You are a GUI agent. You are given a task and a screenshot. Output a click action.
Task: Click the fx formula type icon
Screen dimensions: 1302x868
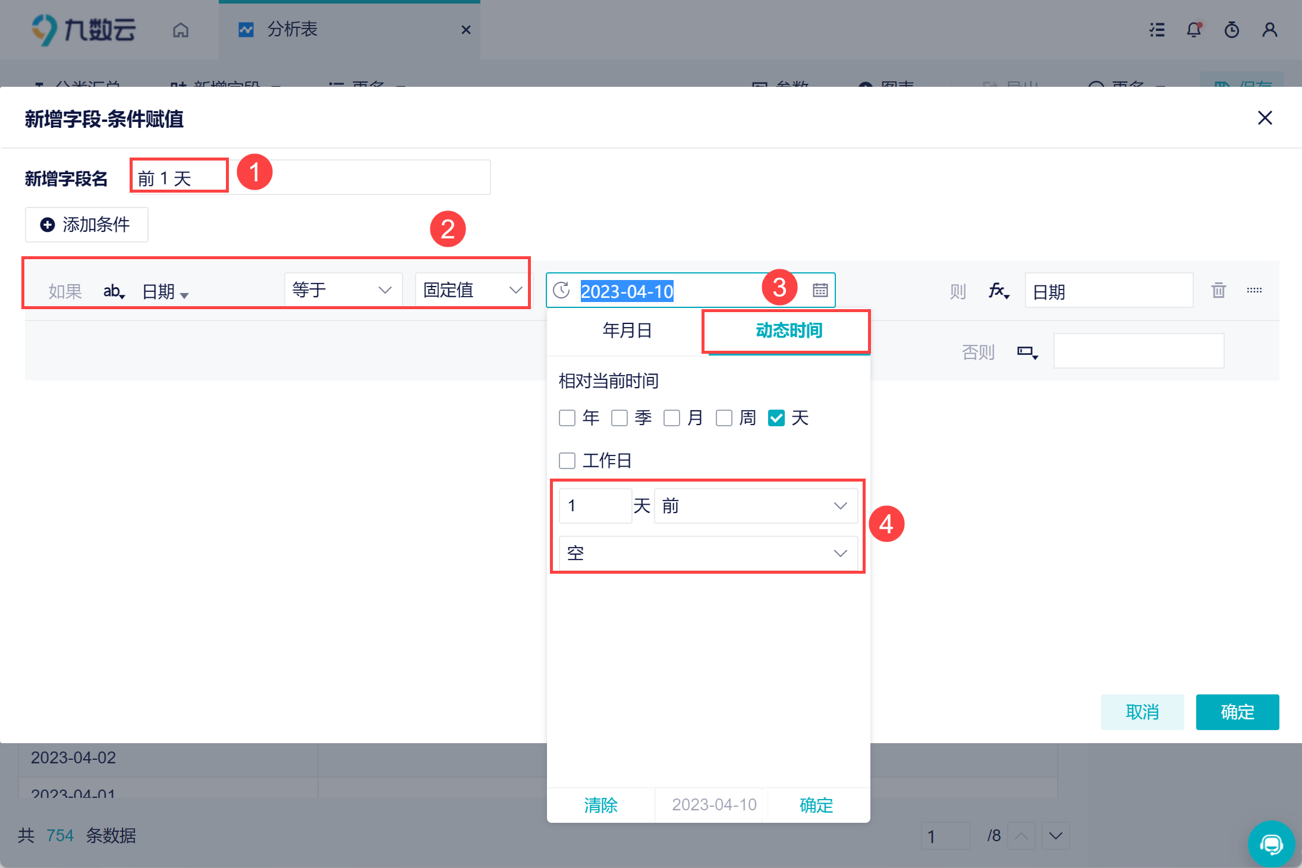[x=998, y=291]
